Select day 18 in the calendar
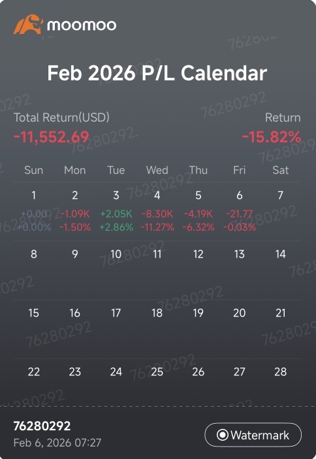This screenshot has height=459, width=316. 157,313
